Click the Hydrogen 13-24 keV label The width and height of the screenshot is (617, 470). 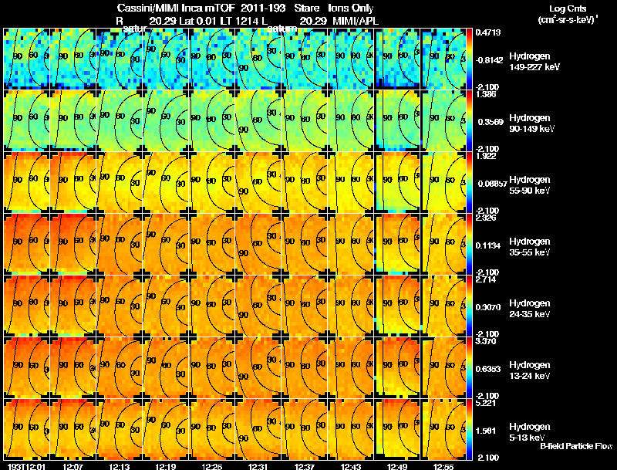pyautogui.click(x=530, y=370)
